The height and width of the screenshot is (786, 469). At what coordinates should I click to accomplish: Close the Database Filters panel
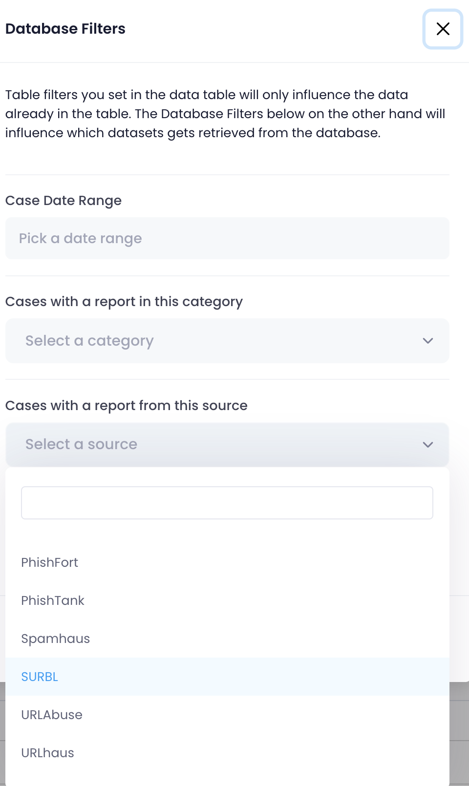443,29
